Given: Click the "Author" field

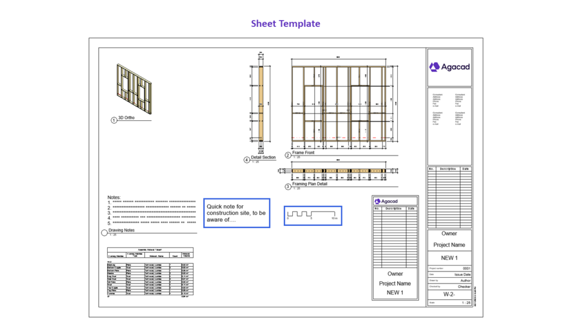Looking at the screenshot, I should tap(465, 281).
